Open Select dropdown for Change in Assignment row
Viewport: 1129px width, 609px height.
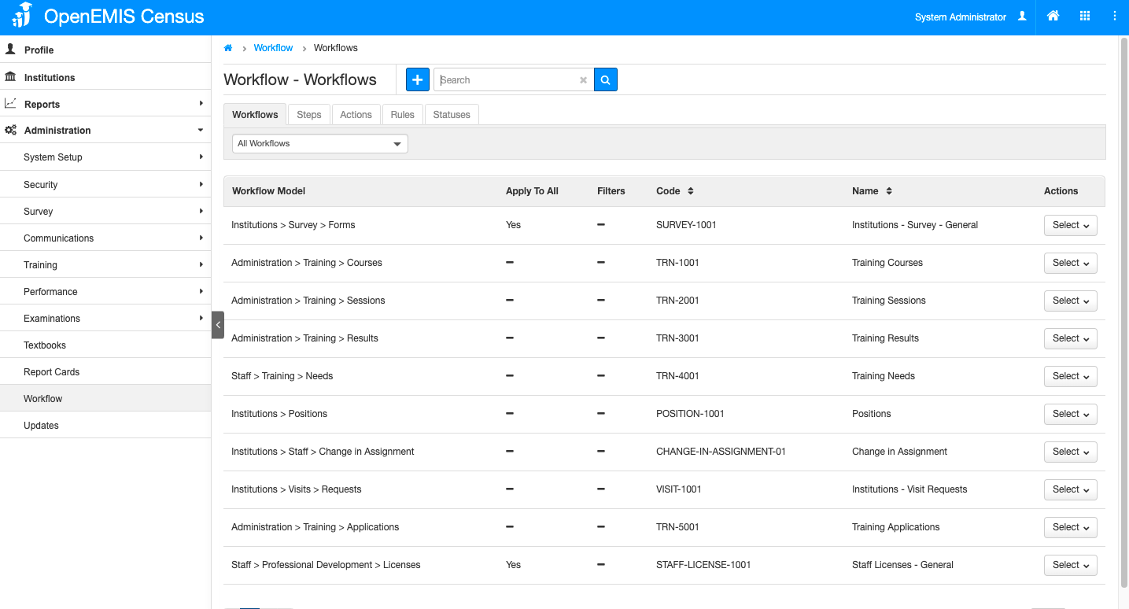(1071, 452)
